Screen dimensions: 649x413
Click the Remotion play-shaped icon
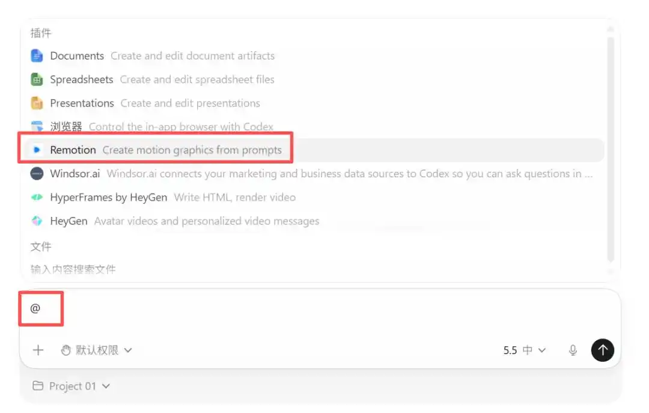(37, 150)
